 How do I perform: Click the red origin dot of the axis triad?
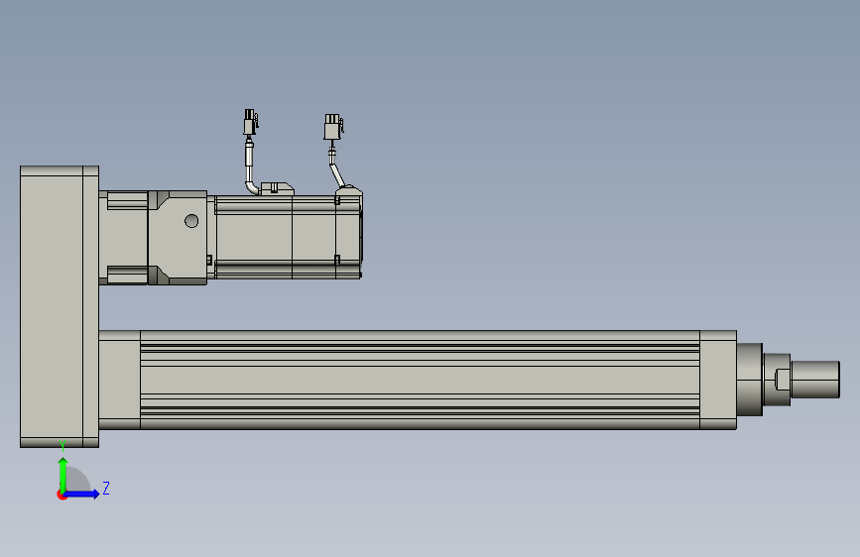[61, 495]
